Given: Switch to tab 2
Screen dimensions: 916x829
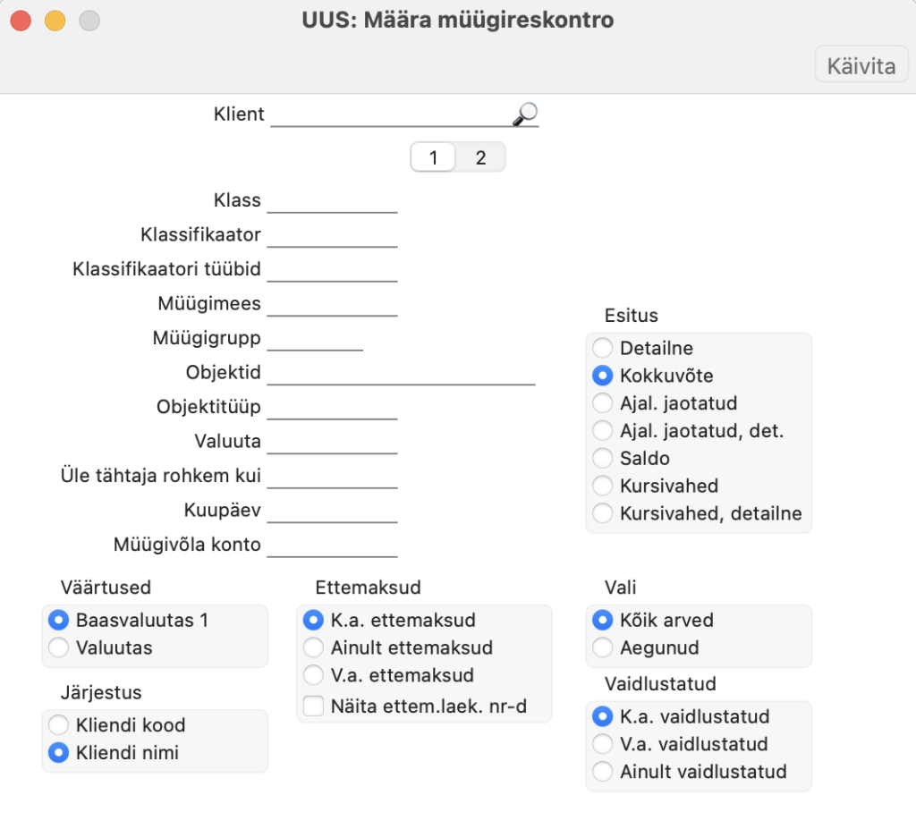Looking at the screenshot, I should coord(480,157).
